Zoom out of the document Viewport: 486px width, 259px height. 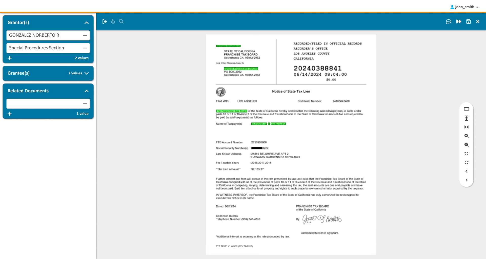click(467, 145)
